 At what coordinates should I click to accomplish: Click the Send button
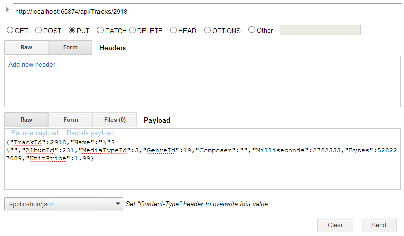pyautogui.click(x=378, y=225)
